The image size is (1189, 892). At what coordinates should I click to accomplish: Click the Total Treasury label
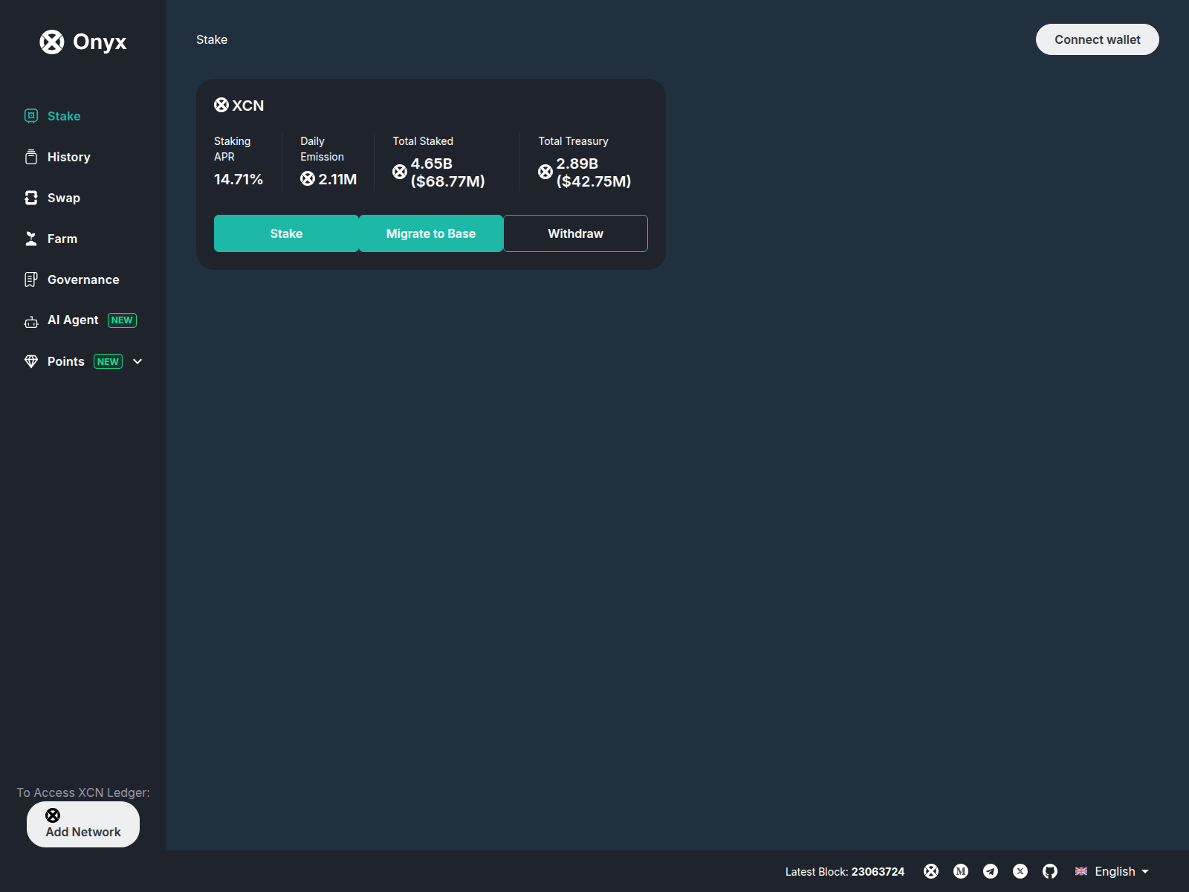tap(574, 141)
